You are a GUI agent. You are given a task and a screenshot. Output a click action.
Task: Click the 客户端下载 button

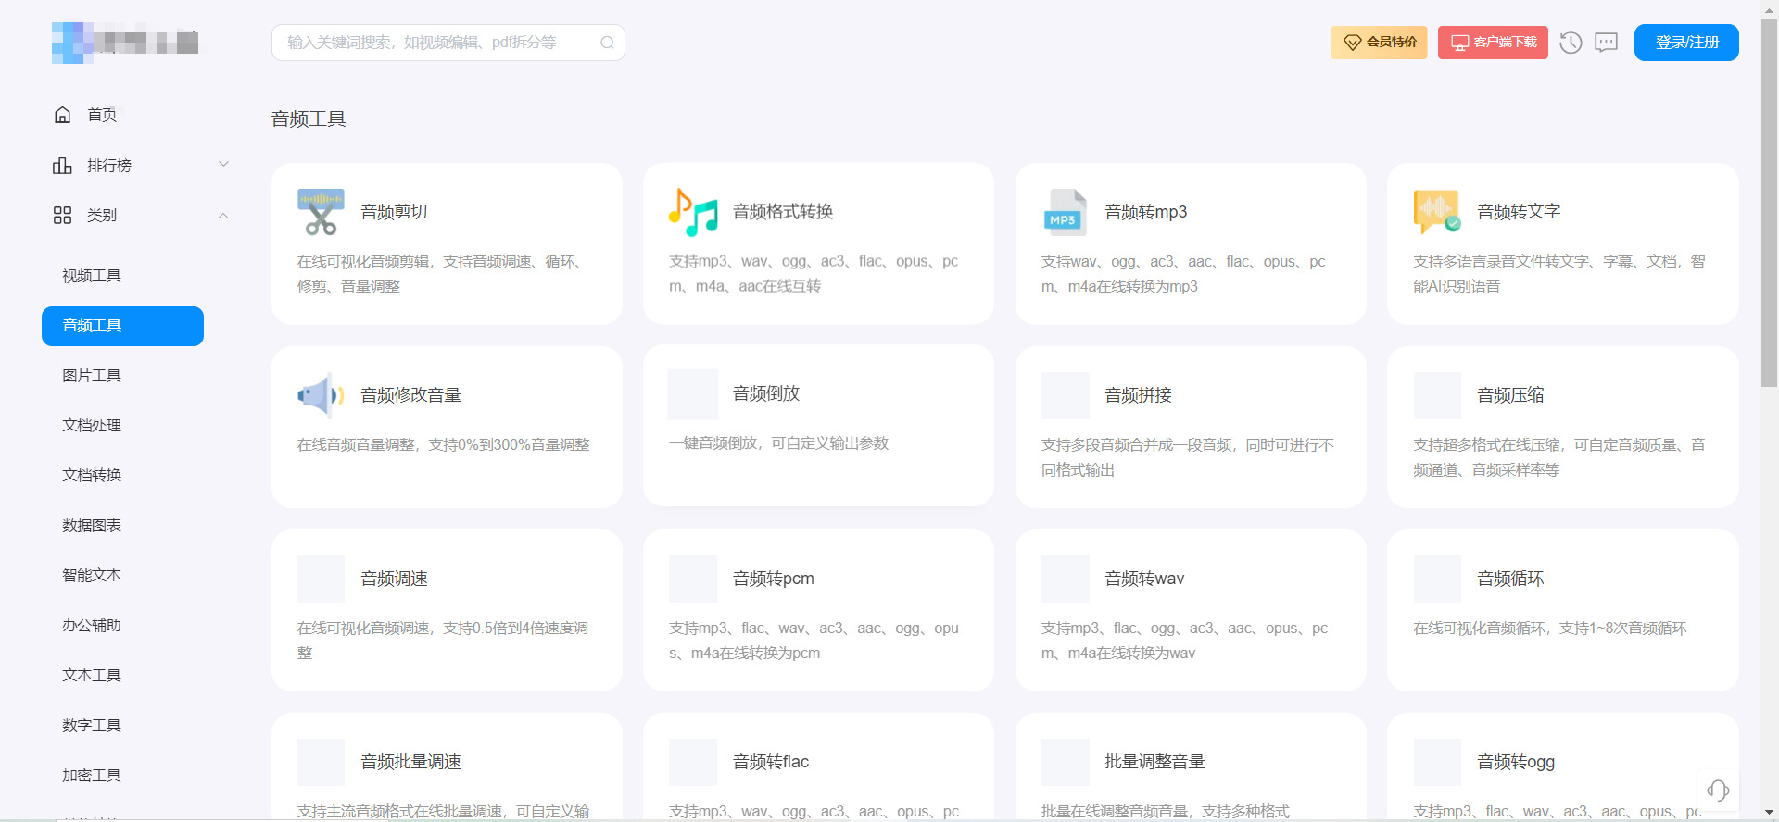1493,43
